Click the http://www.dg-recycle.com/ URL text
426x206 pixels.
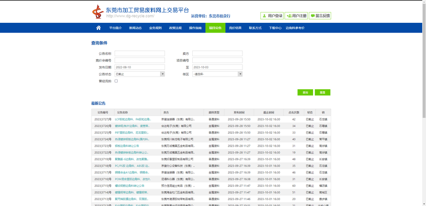pos(130,16)
